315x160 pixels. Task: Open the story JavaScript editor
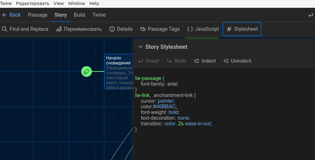click(203, 29)
